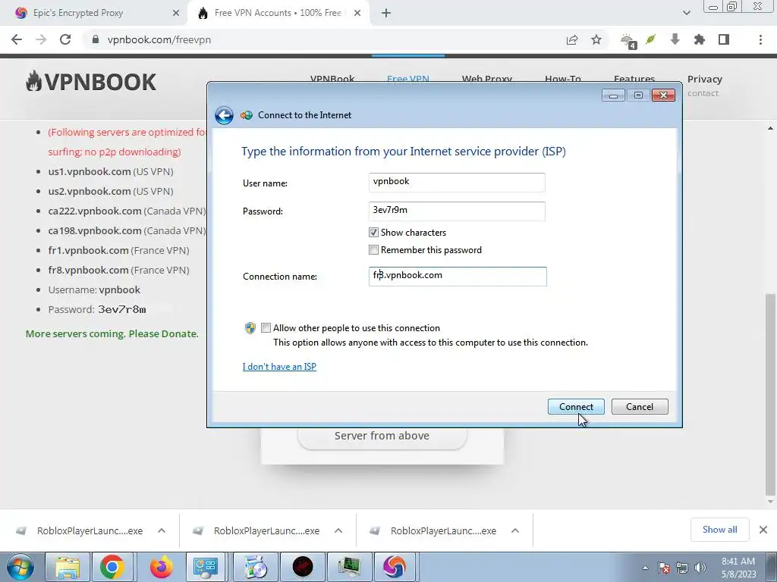Click More servers coming Please Donate link
This screenshot has height=582, width=777.
click(x=112, y=334)
